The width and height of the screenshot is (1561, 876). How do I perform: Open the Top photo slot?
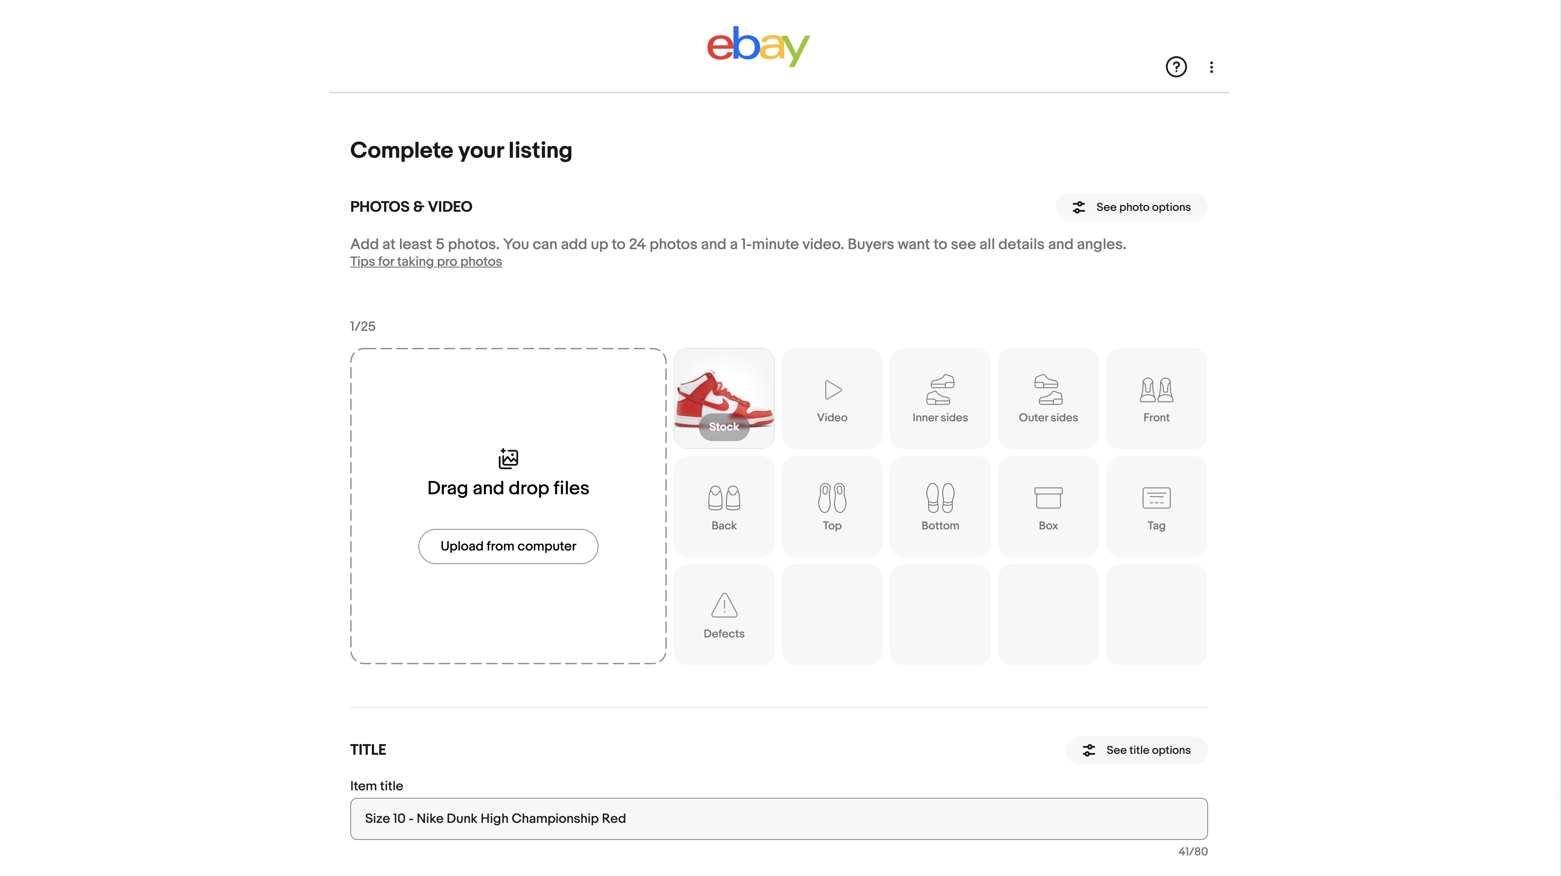point(831,506)
